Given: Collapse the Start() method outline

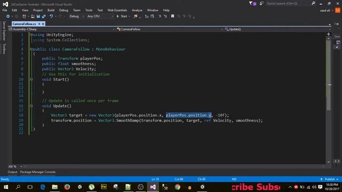Looking at the screenshot, I should click(32, 79).
